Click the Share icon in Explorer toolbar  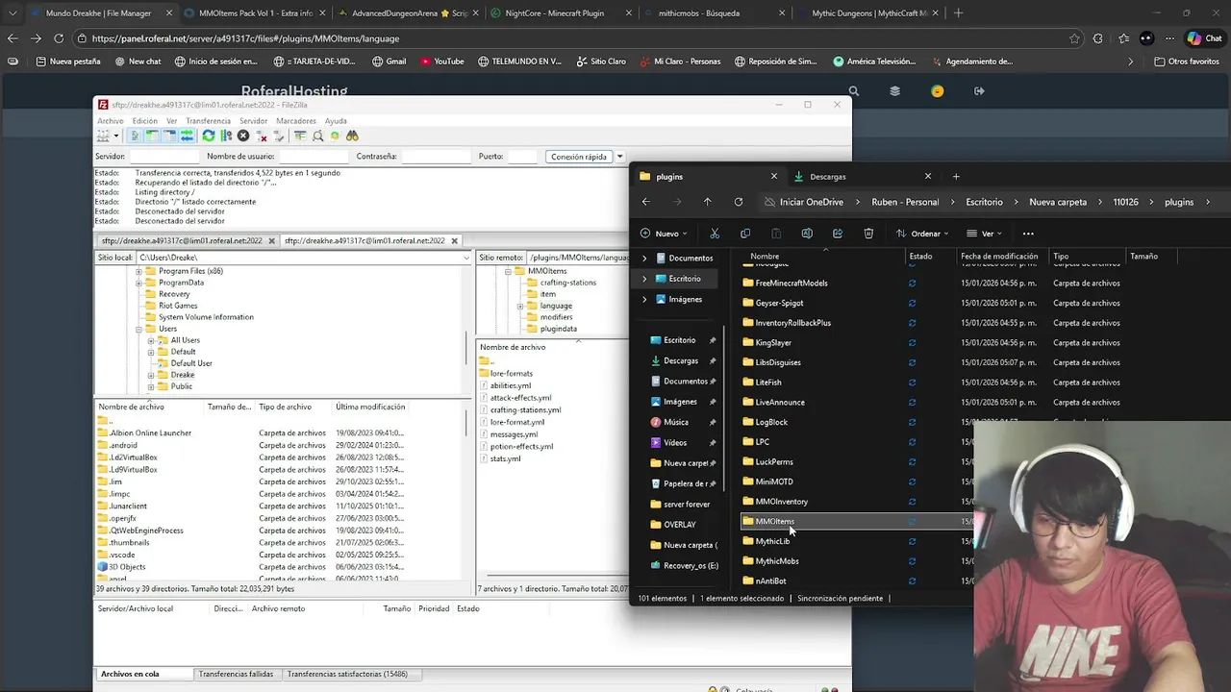click(838, 234)
